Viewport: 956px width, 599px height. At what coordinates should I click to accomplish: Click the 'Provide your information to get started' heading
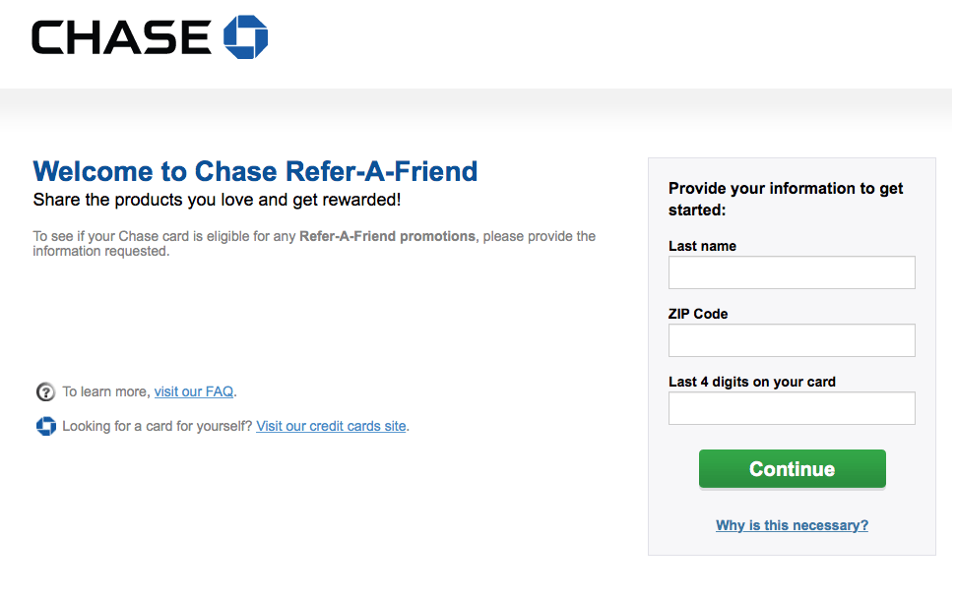785,199
